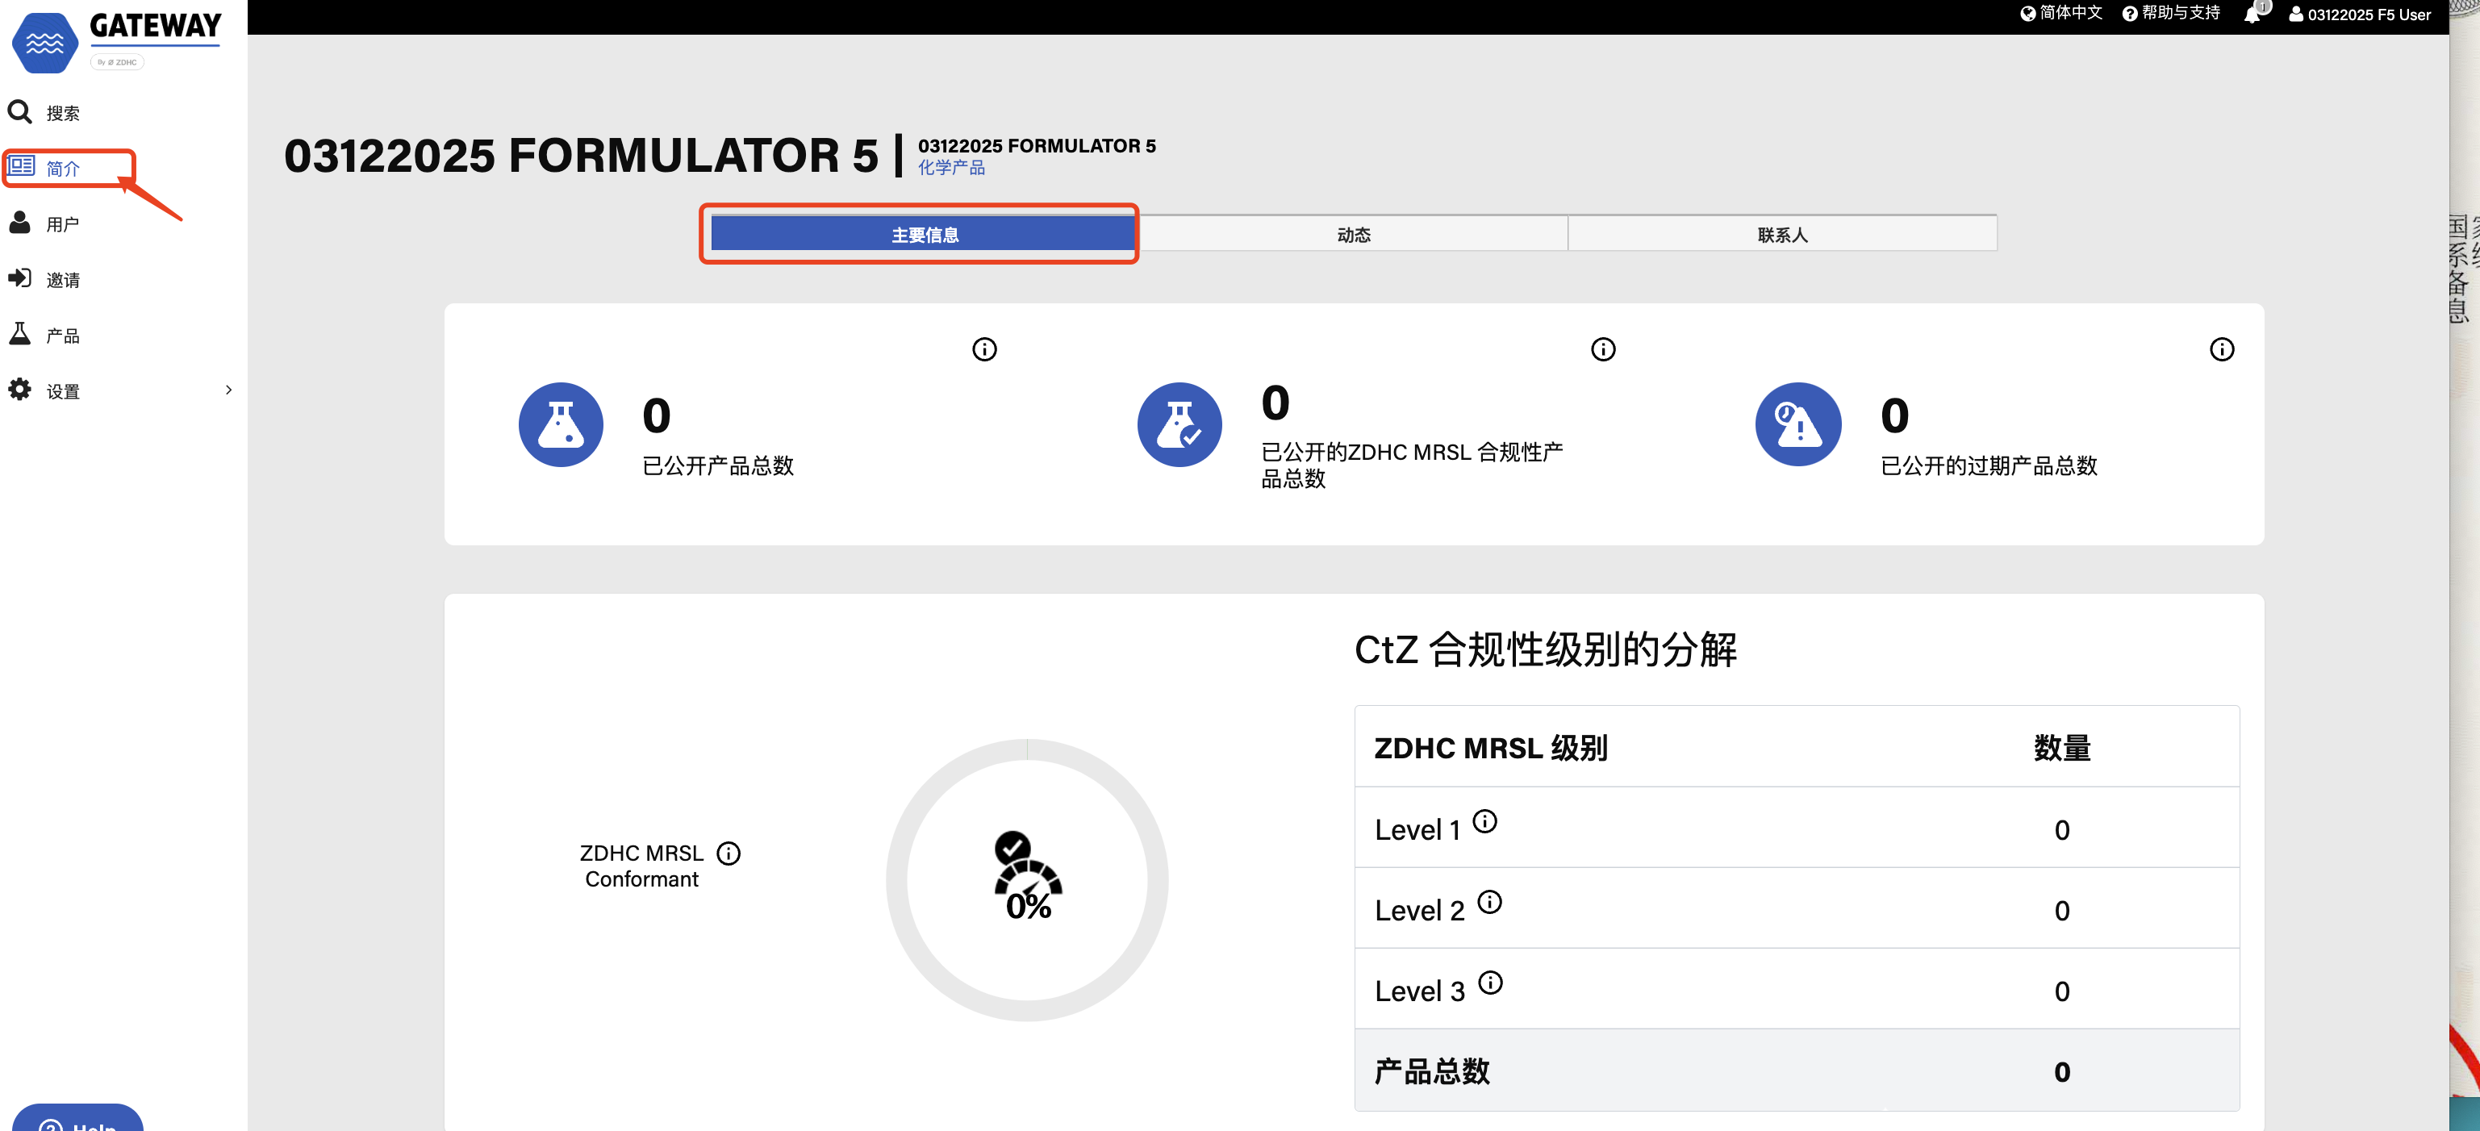Open the 03122025 F5 User account menu

click(x=2360, y=15)
